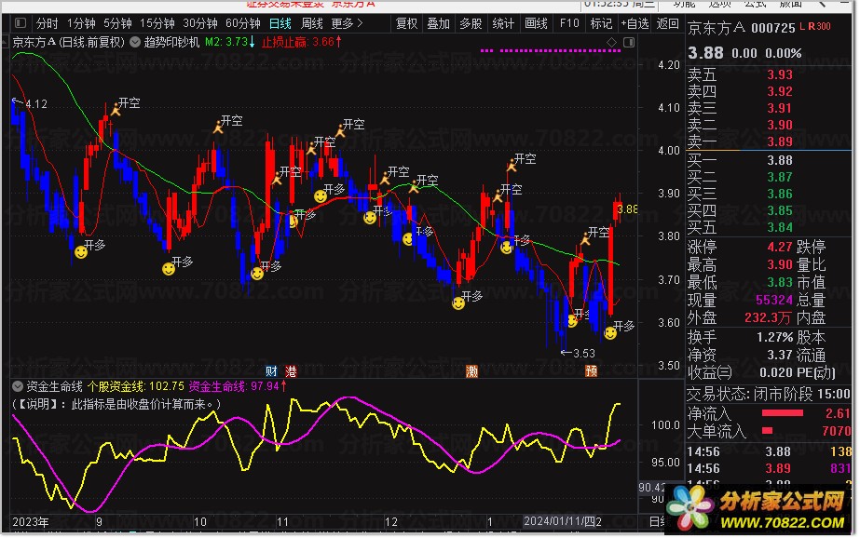
Task: Click the 买一 3.88 quote row
Action: pos(769,160)
